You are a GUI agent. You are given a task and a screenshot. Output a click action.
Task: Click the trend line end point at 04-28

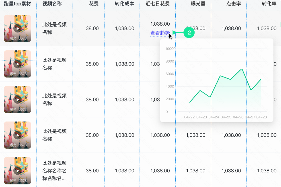click(x=261, y=80)
